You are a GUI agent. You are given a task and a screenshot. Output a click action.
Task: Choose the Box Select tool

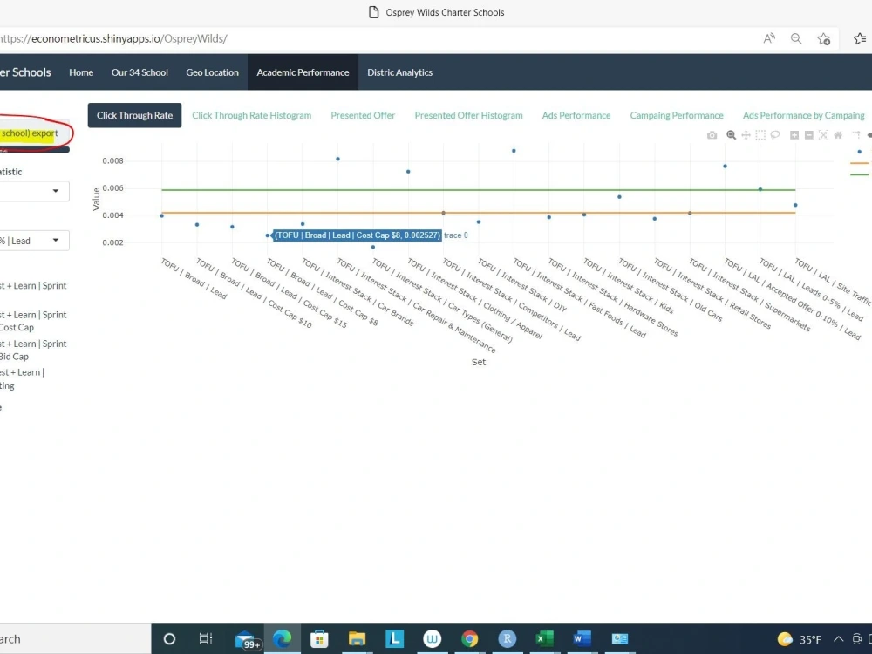[x=760, y=135]
